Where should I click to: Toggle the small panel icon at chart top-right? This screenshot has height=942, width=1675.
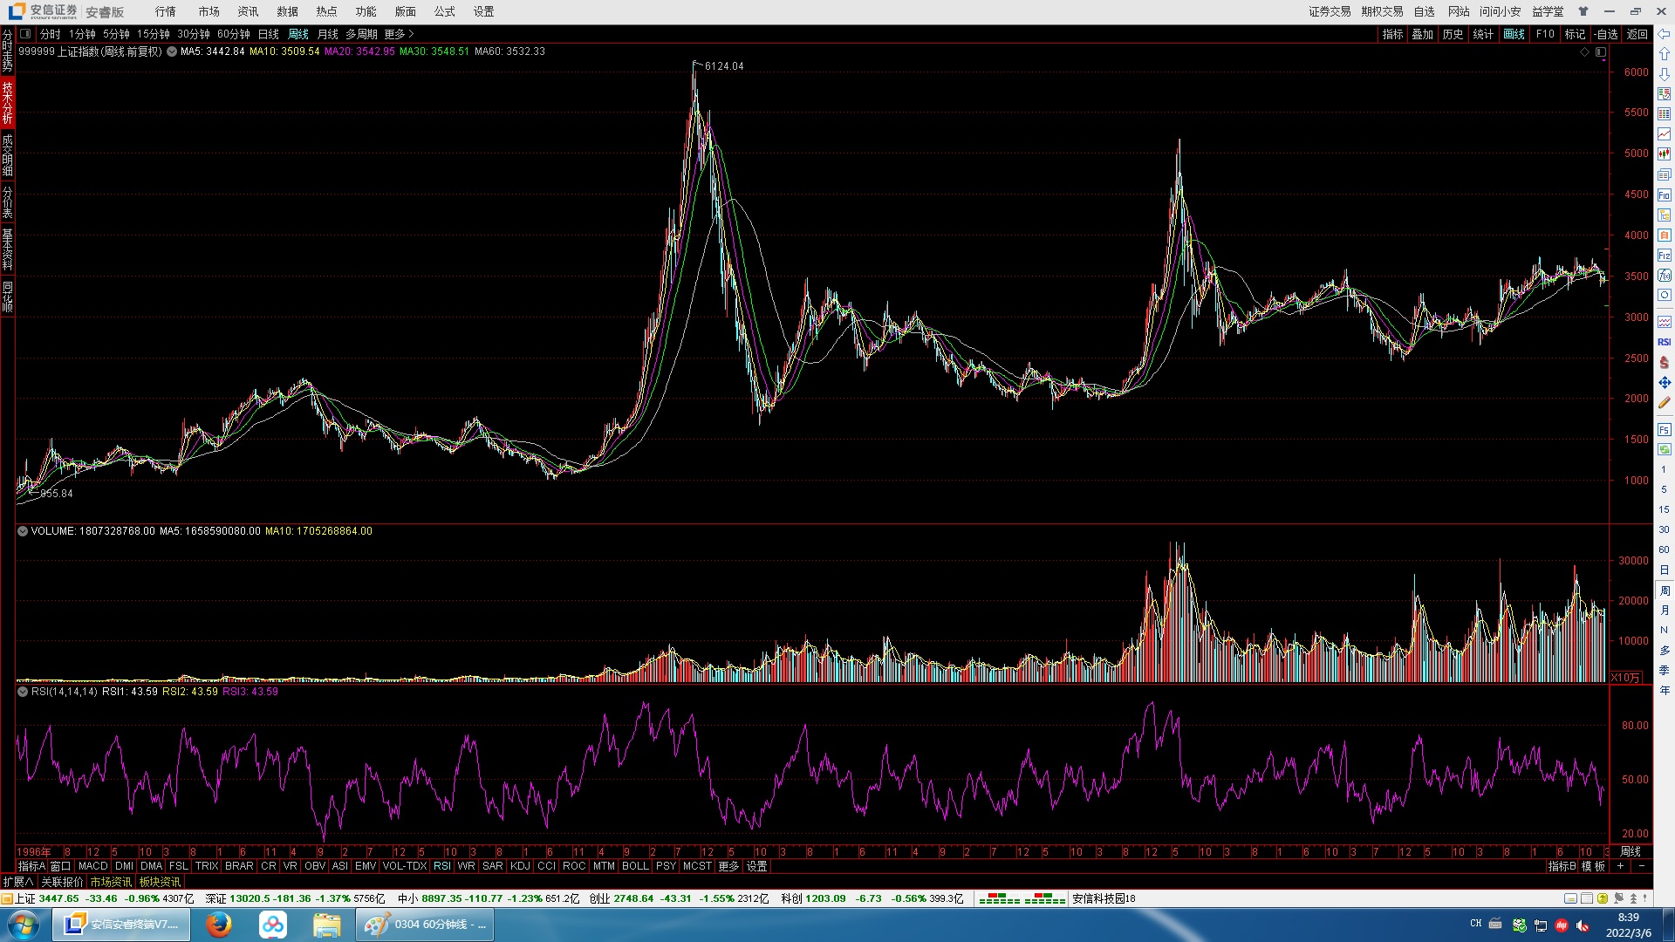coord(1601,52)
